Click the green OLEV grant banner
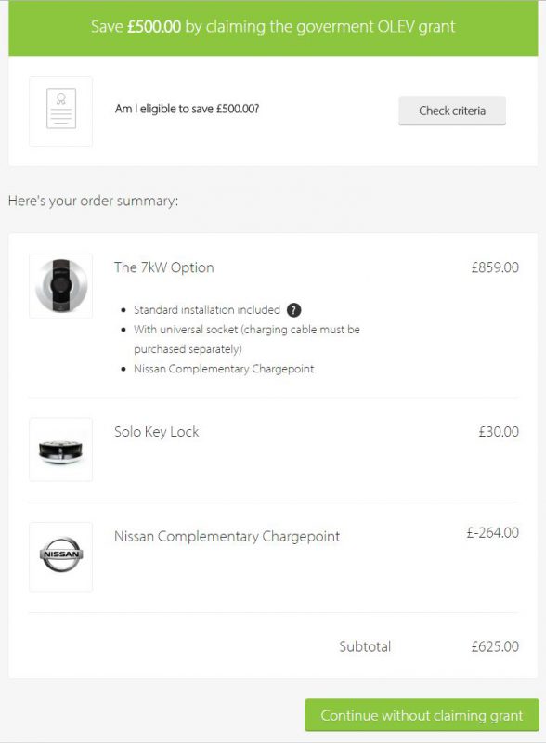Viewport: 546px width, 743px height. [x=273, y=29]
